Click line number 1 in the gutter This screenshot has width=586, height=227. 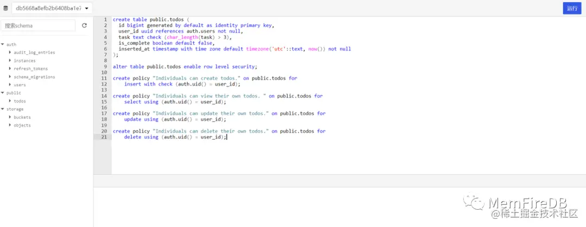click(x=106, y=20)
